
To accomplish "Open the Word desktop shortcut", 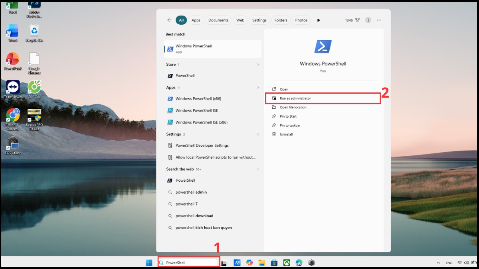I will tap(13, 33).
